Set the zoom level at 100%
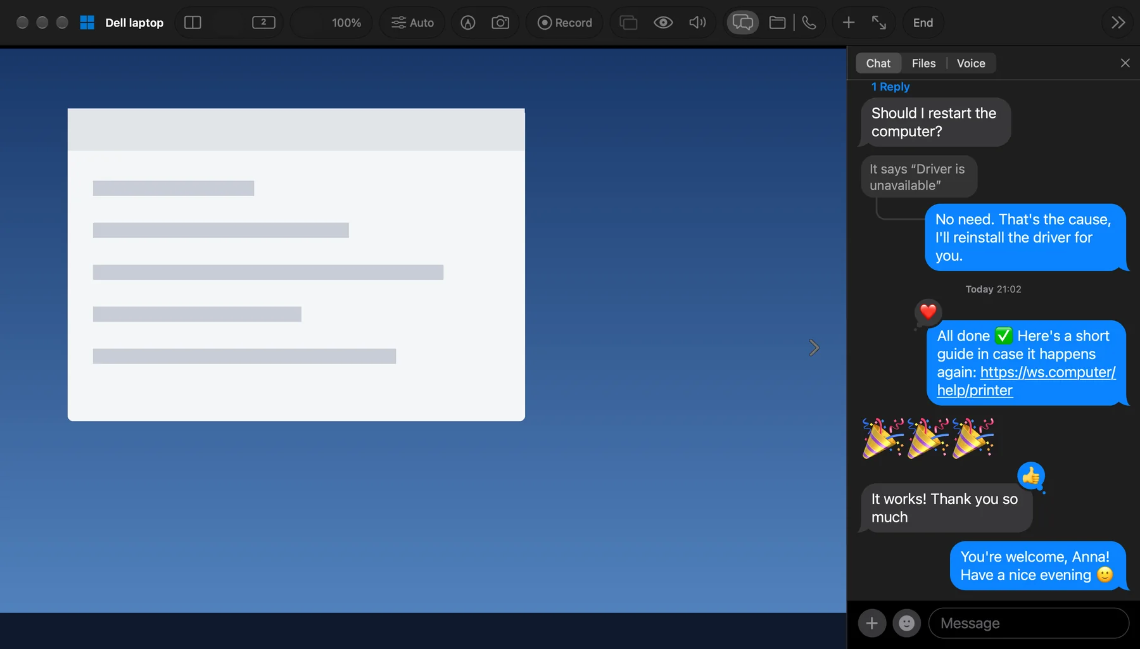 coord(346,23)
